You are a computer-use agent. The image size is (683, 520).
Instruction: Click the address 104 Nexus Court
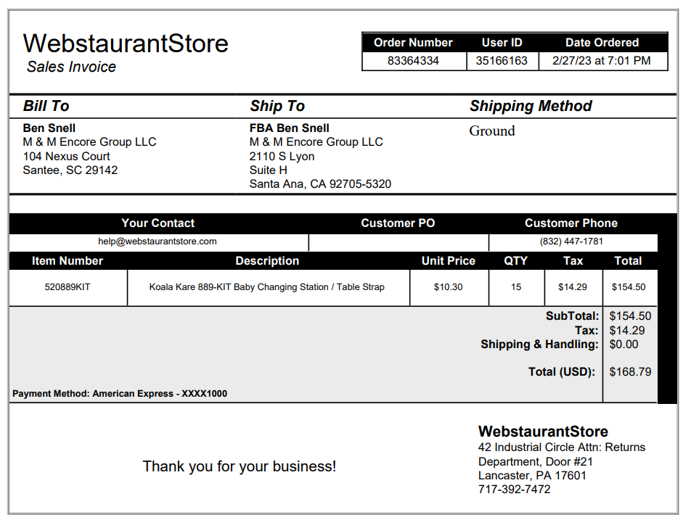tap(66, 156)
